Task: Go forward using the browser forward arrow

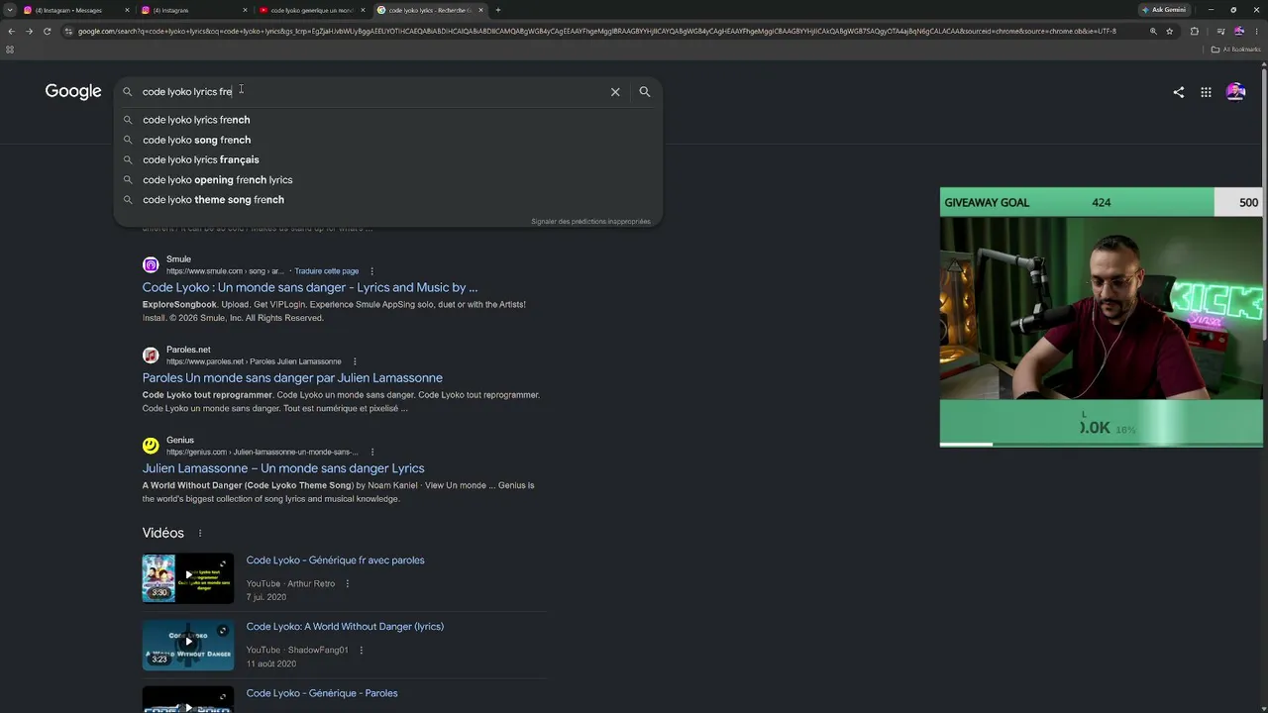Action: (29, 31)
